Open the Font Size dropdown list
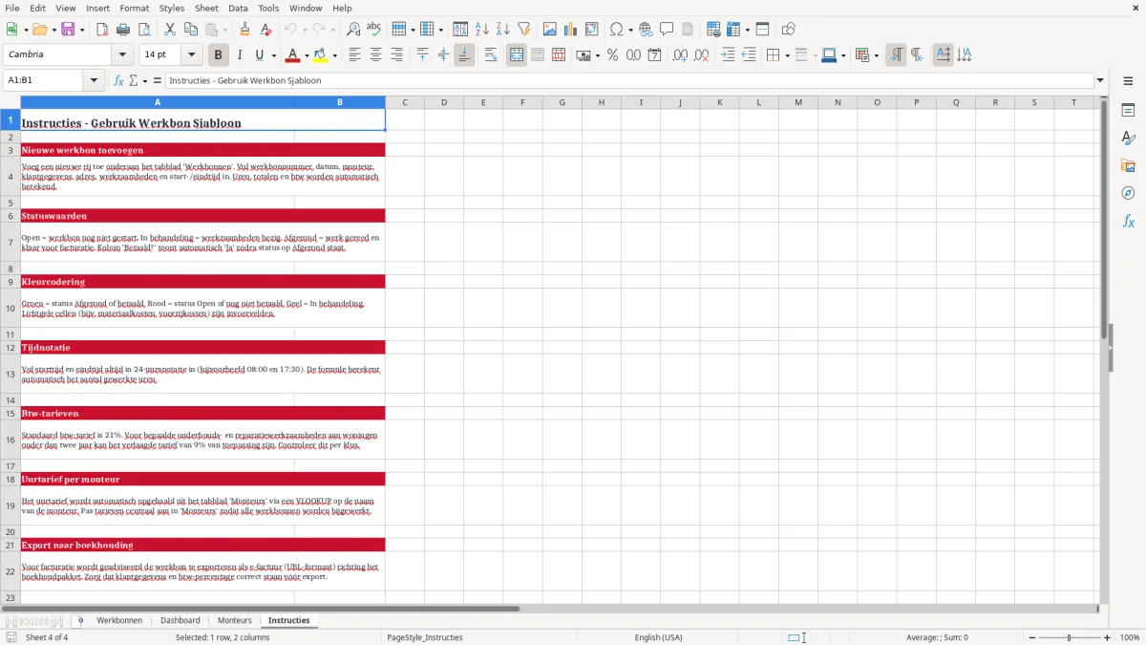The height and width of the screenshot is (645, 1146). (192, 55)
